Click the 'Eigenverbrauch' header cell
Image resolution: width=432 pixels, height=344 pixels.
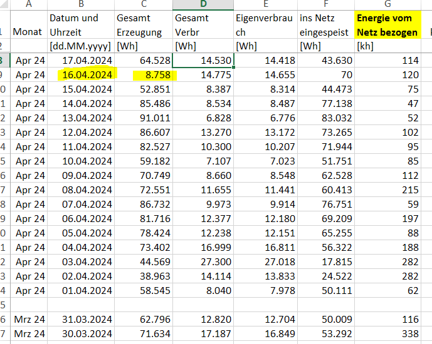[x=266, y=25]
